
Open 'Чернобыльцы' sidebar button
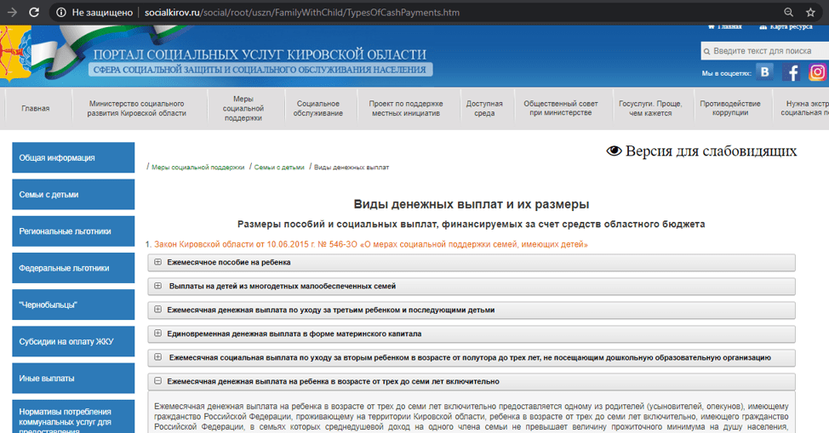(x=73, y=305)
